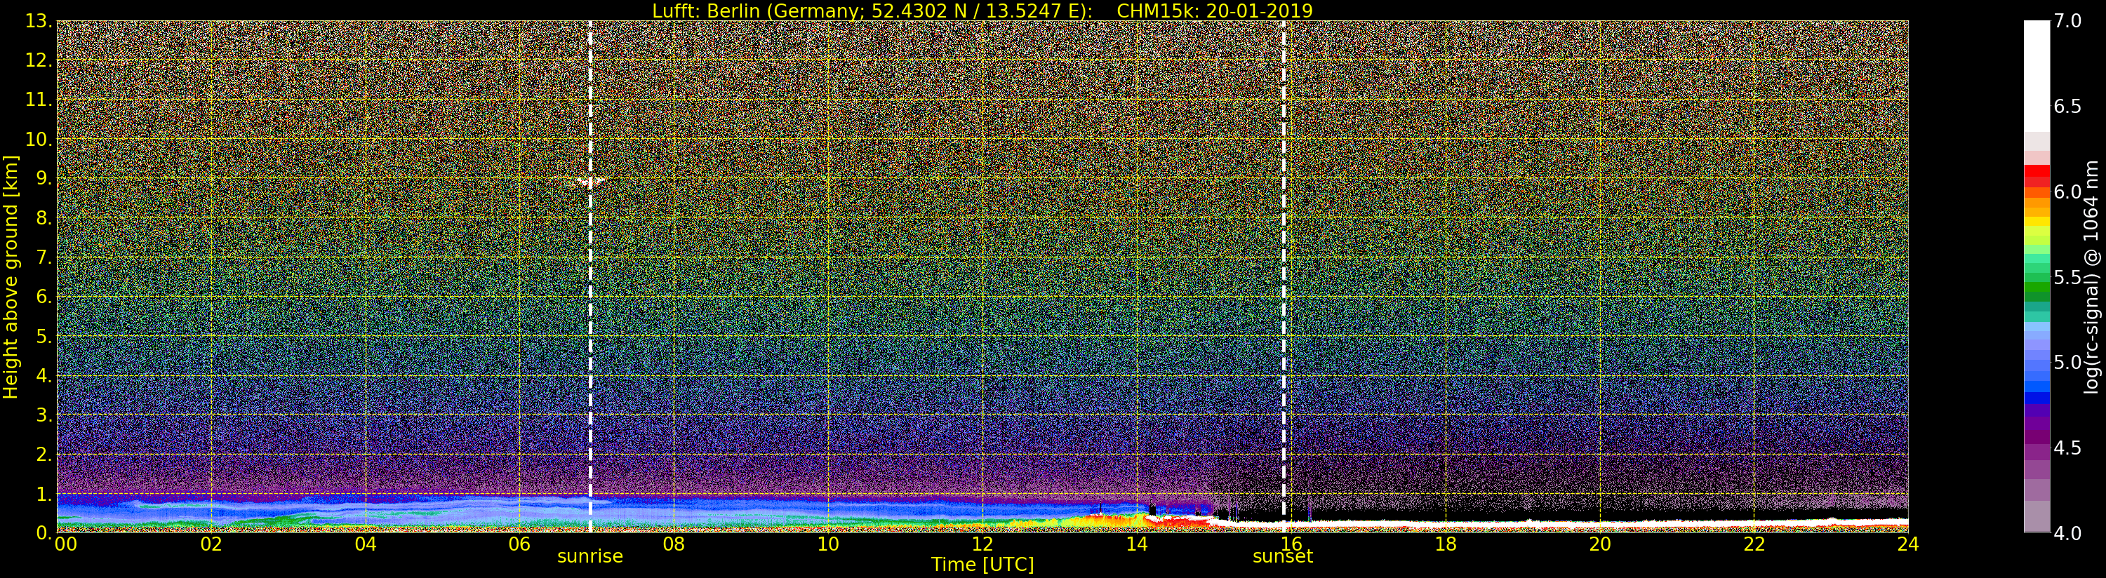Click the "Height above ground [km]" axis label
Viewport: 2106px width, 578px height.
point(11,276)
